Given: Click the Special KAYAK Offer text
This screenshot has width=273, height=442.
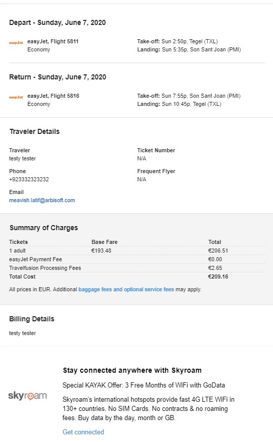Looking at the screenshot, I should tap(144, 385).
